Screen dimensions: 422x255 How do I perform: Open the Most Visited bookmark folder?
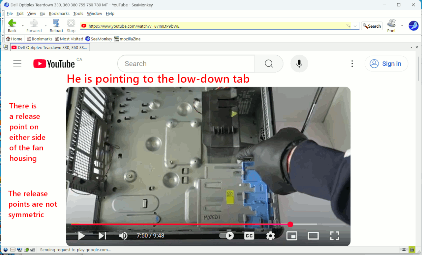point(69,39)
